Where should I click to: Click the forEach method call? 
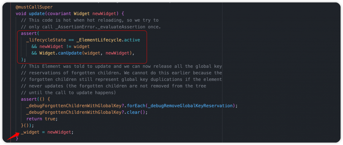click(136, 106)
